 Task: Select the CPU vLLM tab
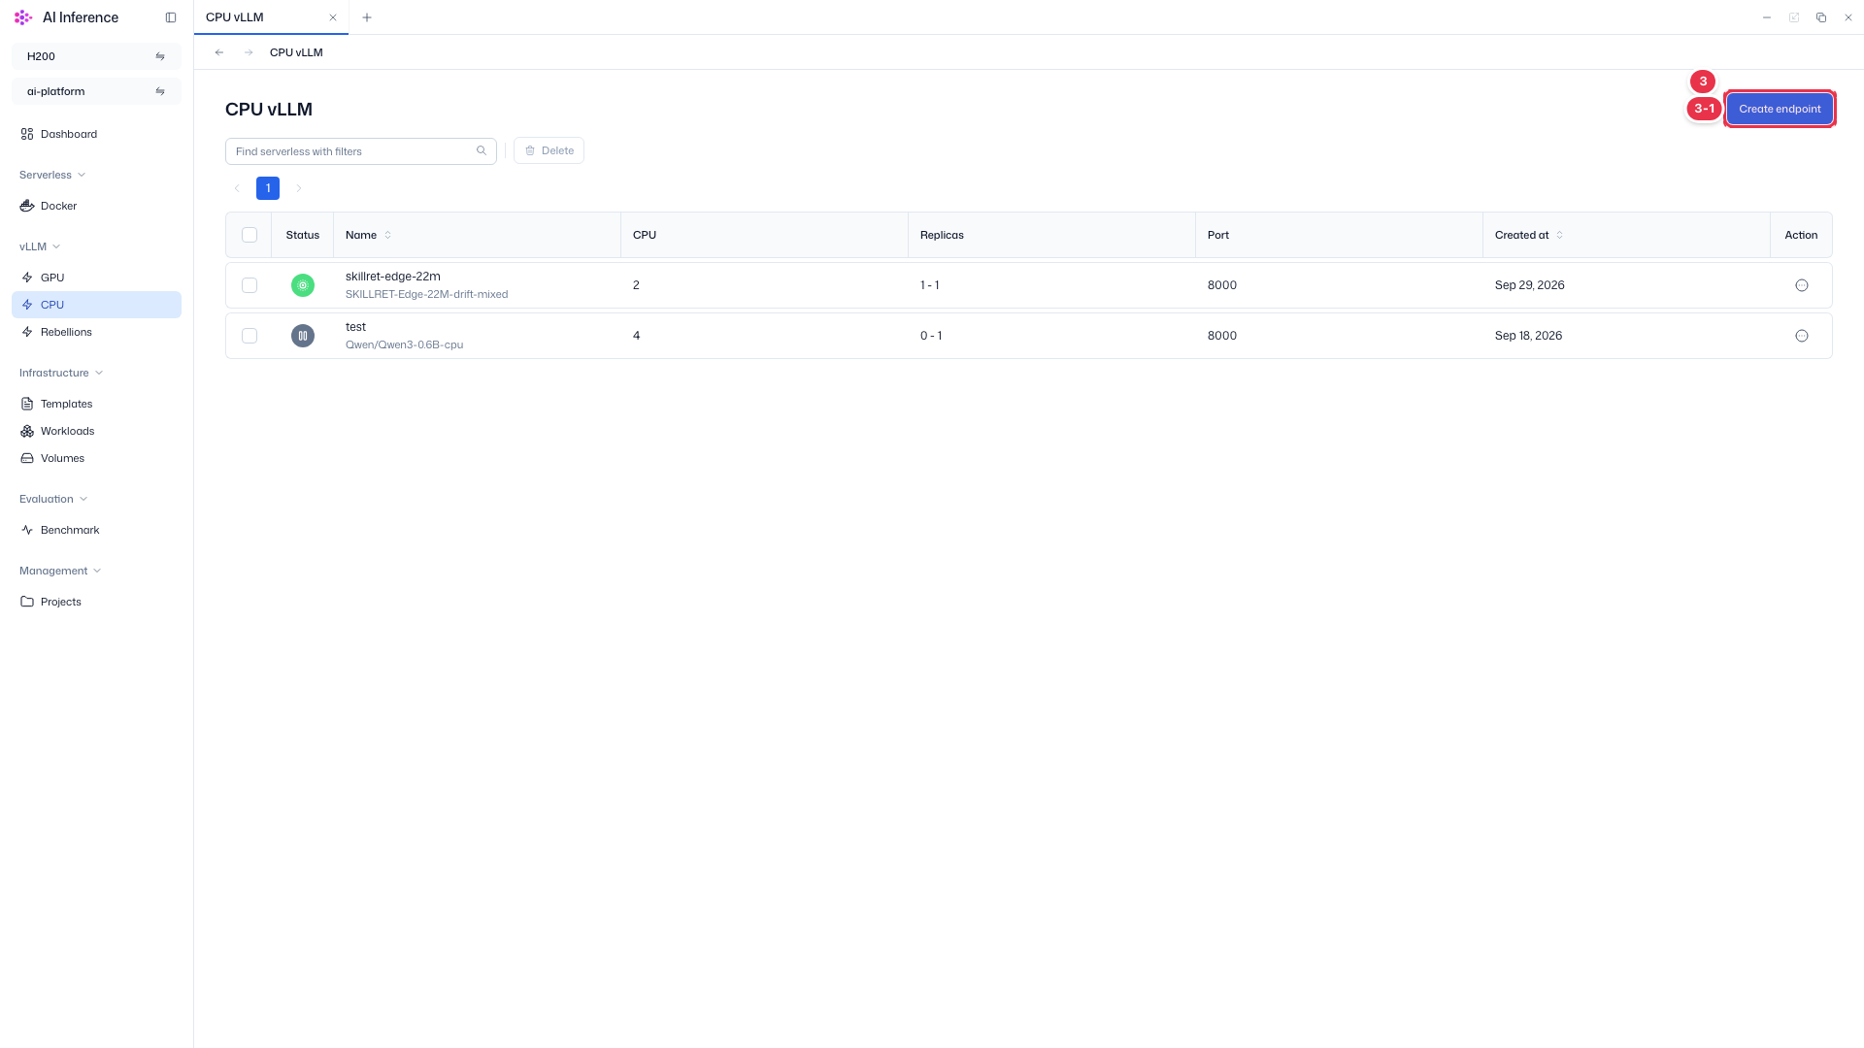tap(271, 17)
